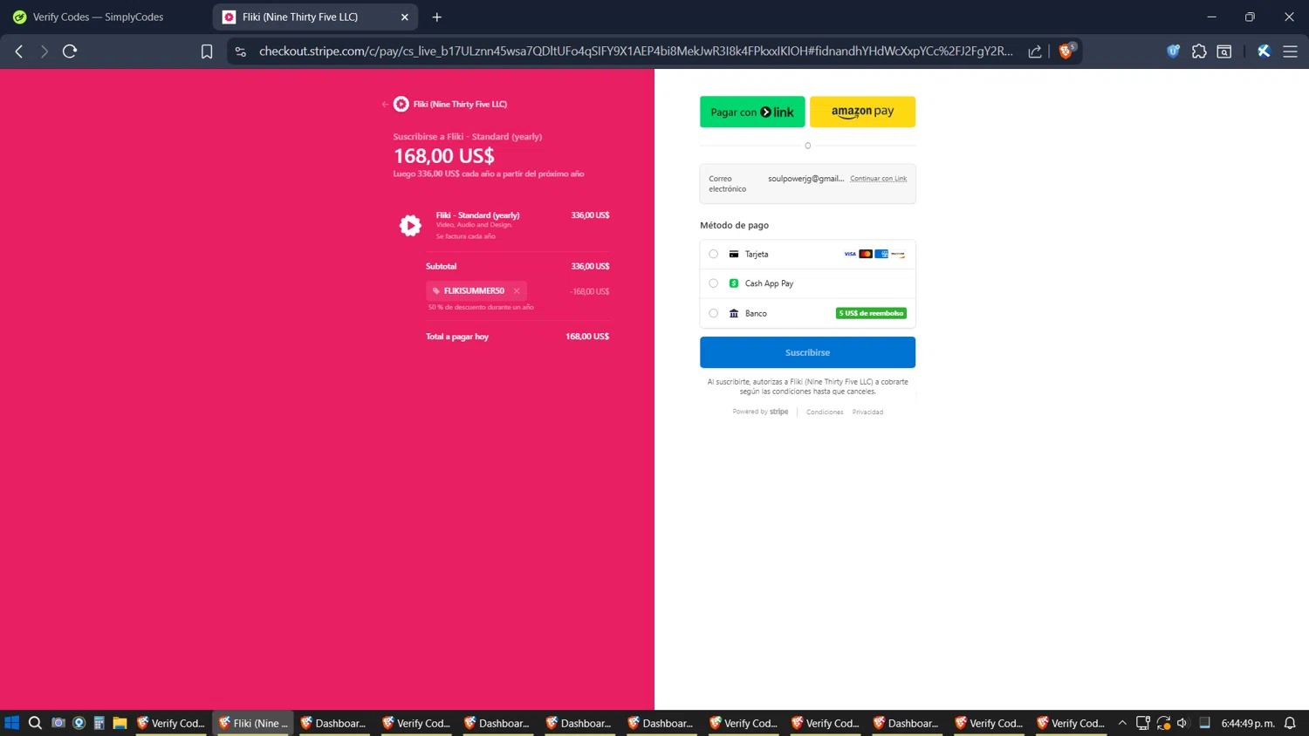1309x736 pixels.
Task: Remove the FLIKISUMMER50 promo code with the X
Action: 517,291
